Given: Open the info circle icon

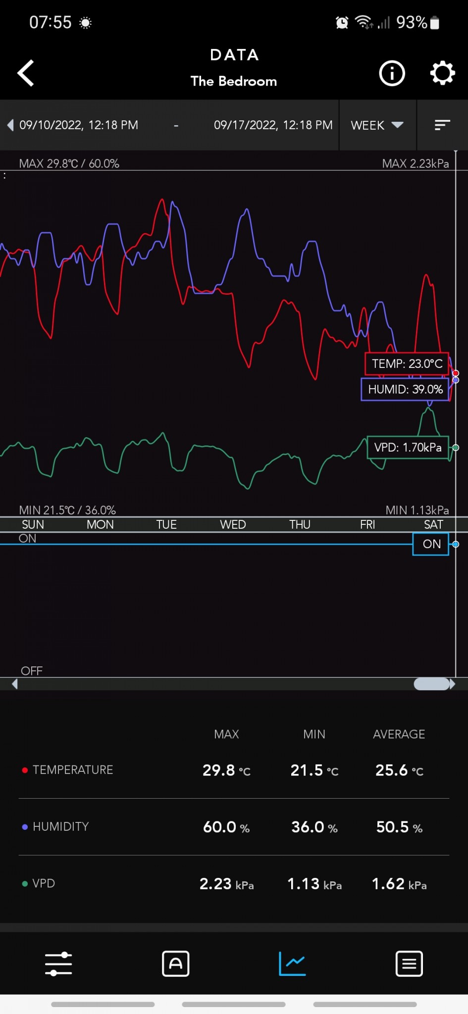Looking at the screenshot, I should (x=392, y=73).
